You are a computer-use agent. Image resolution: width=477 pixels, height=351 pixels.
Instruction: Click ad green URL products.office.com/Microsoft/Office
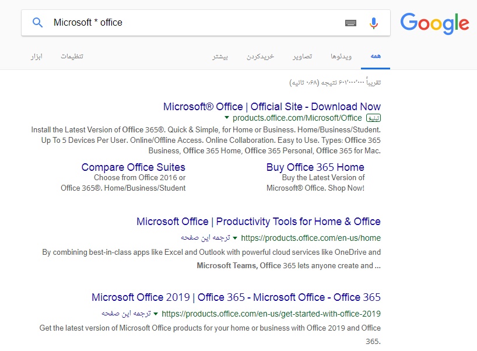tap(297, 118)
